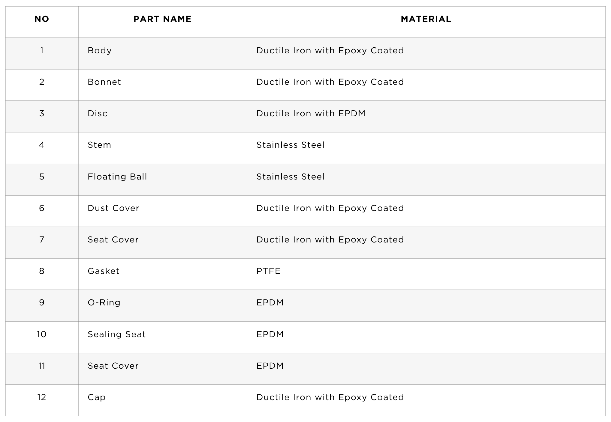The width and height of the screenshot is (611, 422).
Task: Select the Bonnet part name cell
Action: tap(104, 82)
